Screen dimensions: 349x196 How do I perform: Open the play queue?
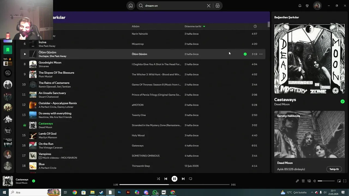303,181
